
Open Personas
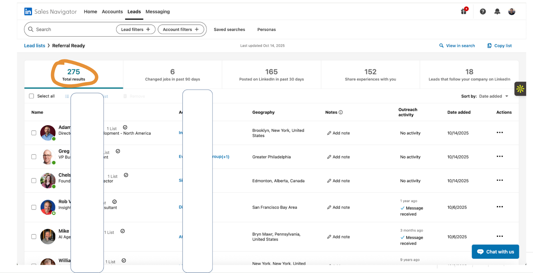coord(266,30)
